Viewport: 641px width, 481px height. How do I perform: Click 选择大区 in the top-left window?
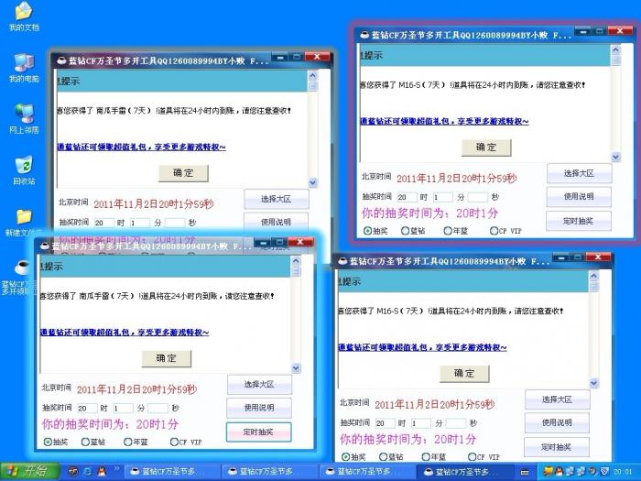coord(277,199)
